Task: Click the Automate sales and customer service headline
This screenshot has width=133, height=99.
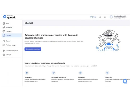Action: 51,36
